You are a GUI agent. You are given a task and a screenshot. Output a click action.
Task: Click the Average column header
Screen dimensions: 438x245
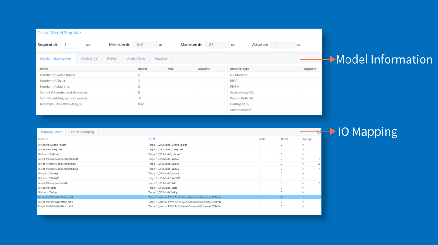(307, 139)
